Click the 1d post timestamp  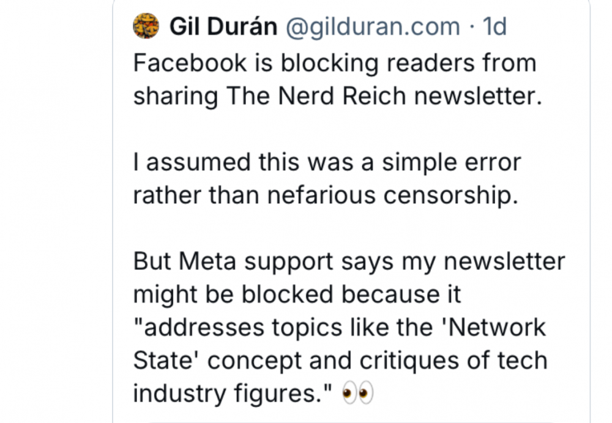click(494, 27)
